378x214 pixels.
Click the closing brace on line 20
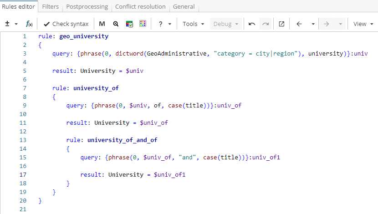tap(40, 201)
